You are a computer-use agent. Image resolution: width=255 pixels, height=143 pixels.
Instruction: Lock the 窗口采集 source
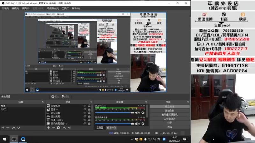(89, 113)
